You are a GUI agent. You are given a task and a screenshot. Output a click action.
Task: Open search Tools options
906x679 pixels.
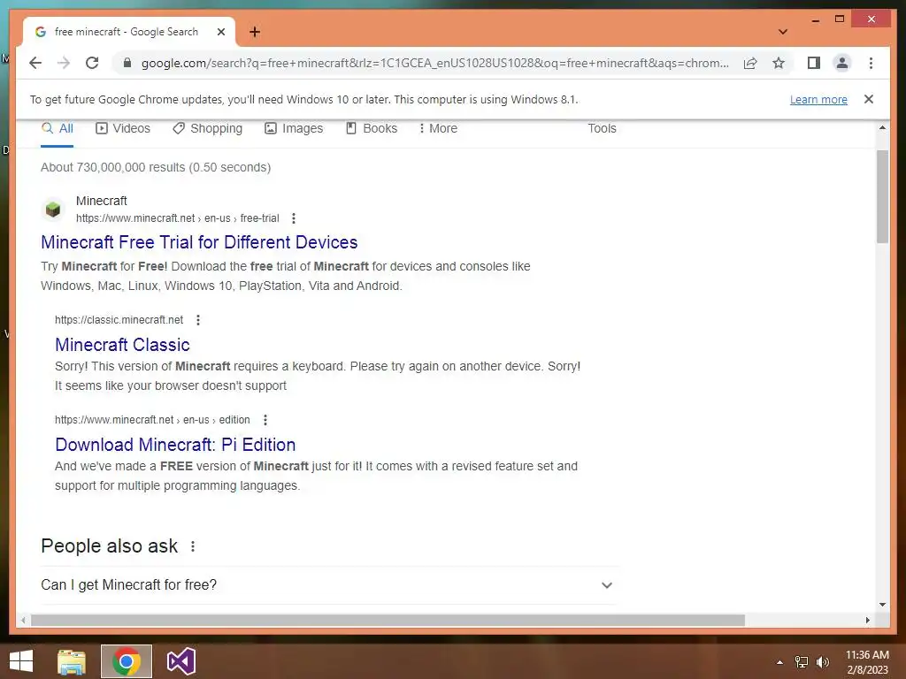pyautogui.click(x=602, y=128)
